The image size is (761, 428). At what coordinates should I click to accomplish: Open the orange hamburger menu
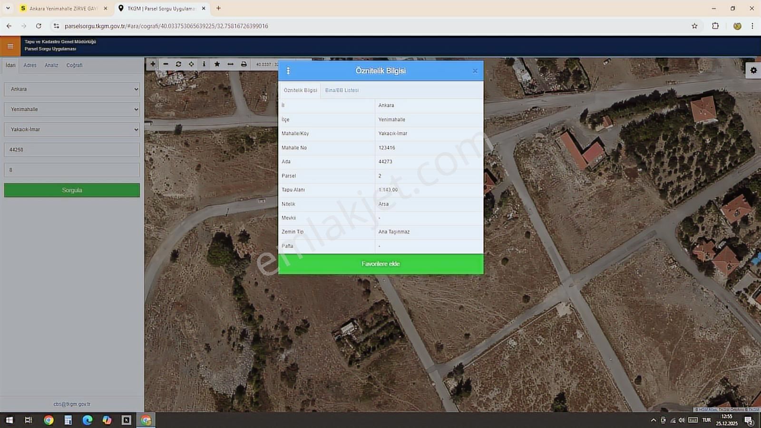coord(10,46)
